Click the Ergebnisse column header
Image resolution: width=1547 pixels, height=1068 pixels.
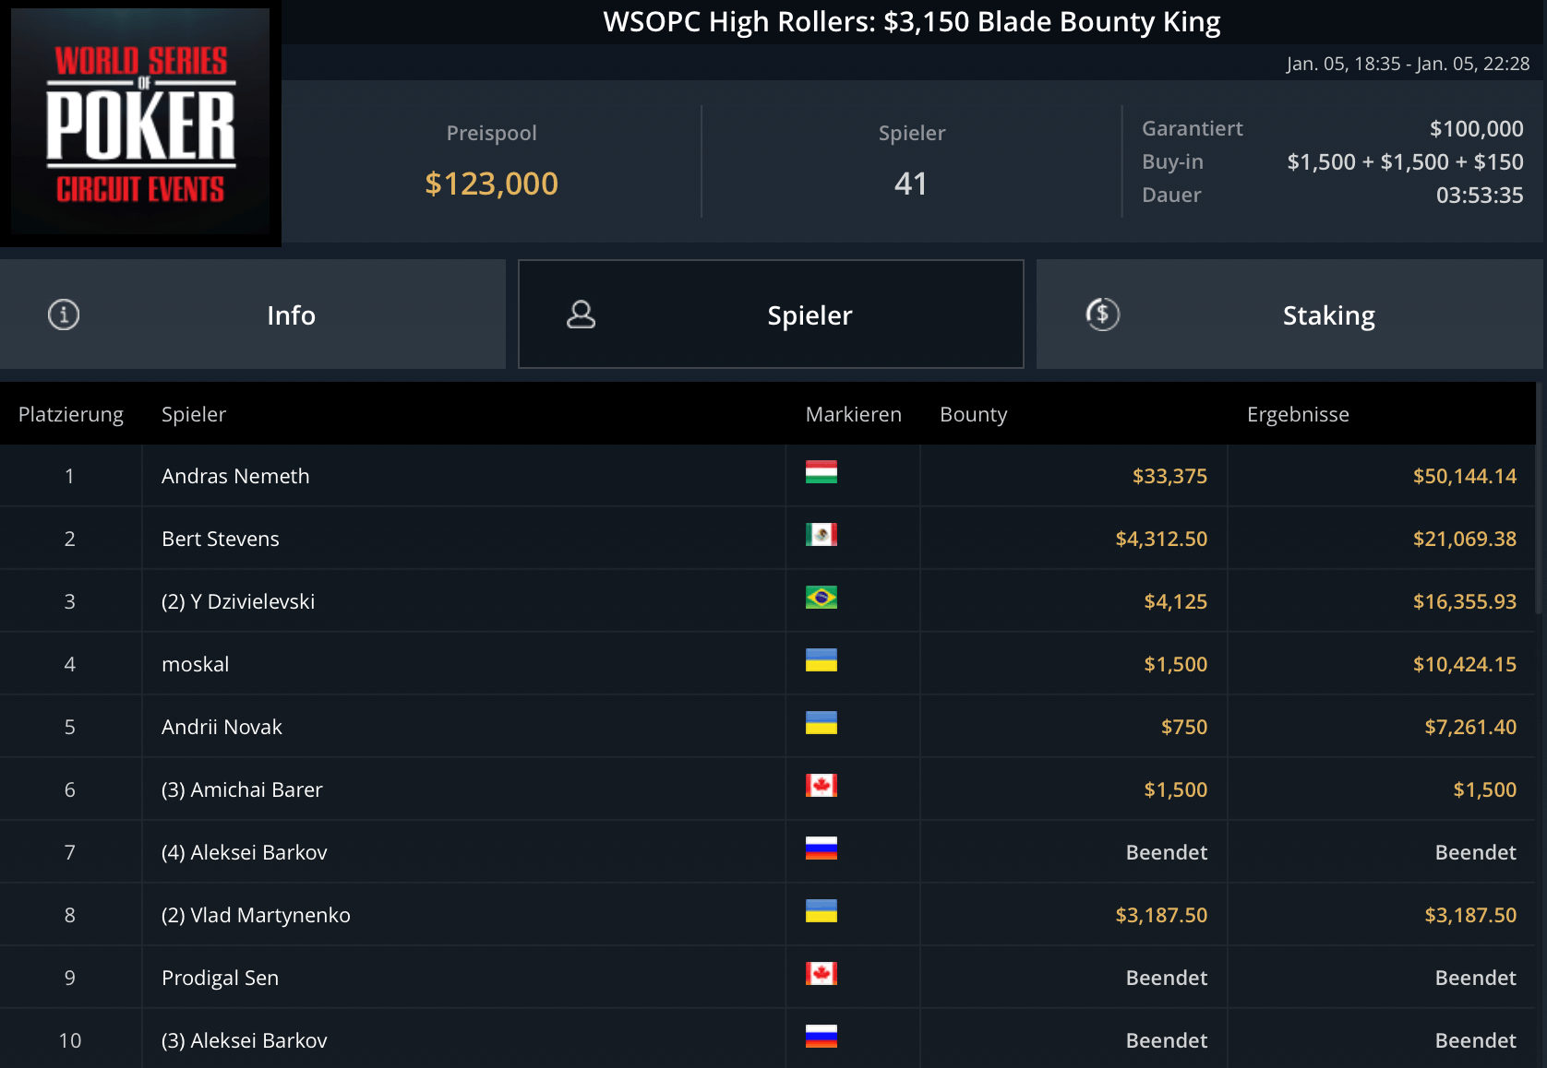point(1297,414)
